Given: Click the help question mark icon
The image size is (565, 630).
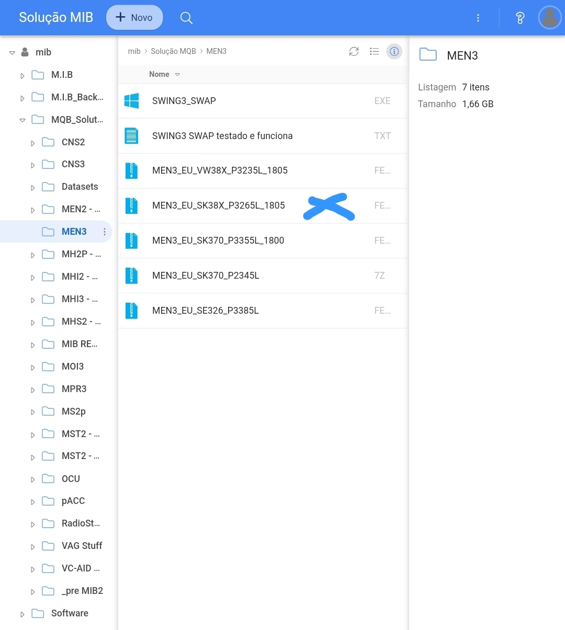Looking at the screenshot, I should pos(519,18).
